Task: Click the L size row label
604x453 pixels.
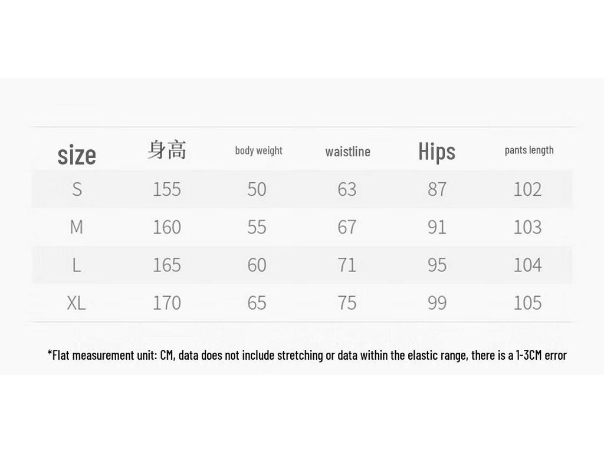Action: point(77,265)
